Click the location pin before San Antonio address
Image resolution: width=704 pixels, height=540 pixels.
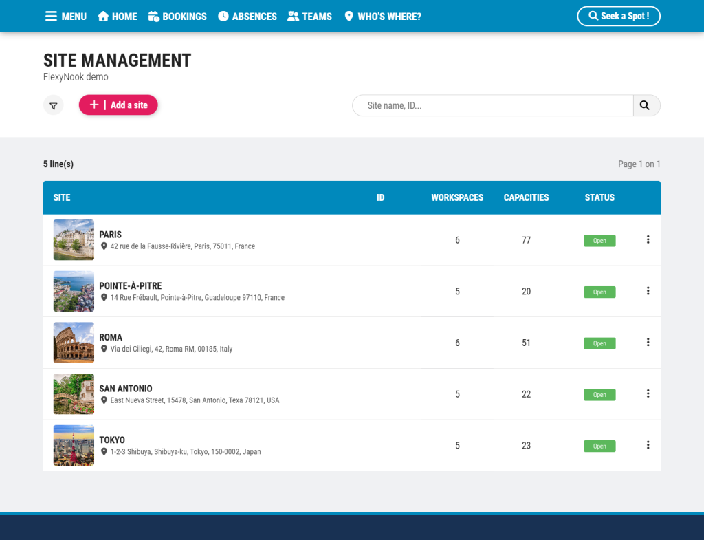[104, 400]
